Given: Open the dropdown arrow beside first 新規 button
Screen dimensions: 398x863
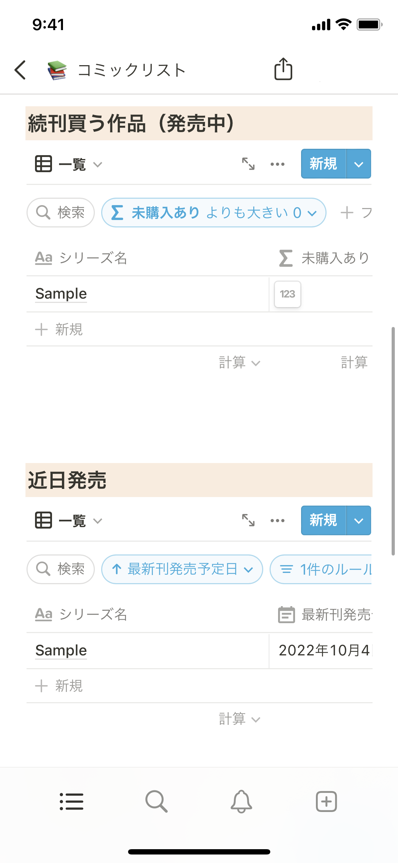Looking at the screenshot, I should pos(359,164).
